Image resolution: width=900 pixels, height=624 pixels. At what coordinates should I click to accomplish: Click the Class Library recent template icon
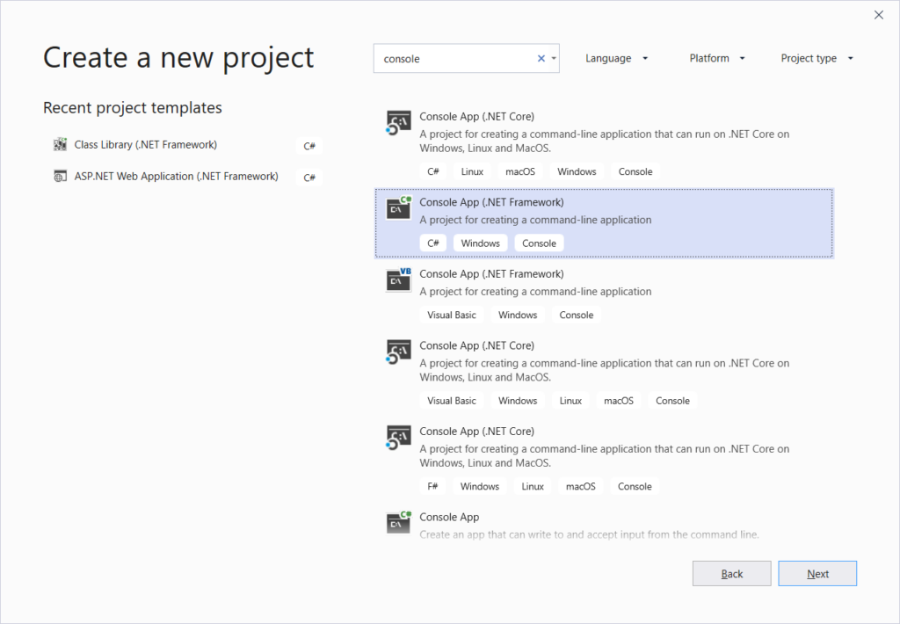point(61,144)
